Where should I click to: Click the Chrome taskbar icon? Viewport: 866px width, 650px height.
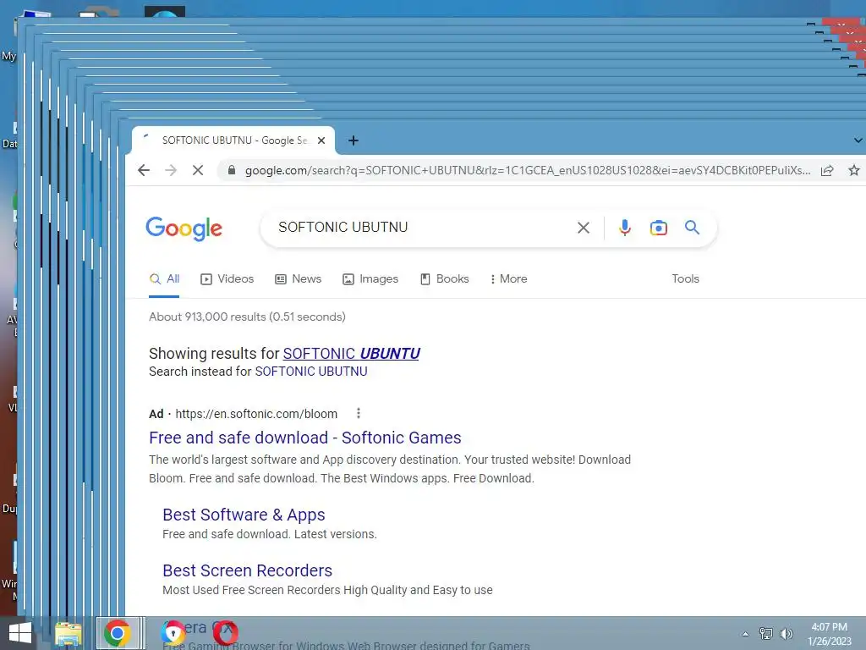pos(117,633)
